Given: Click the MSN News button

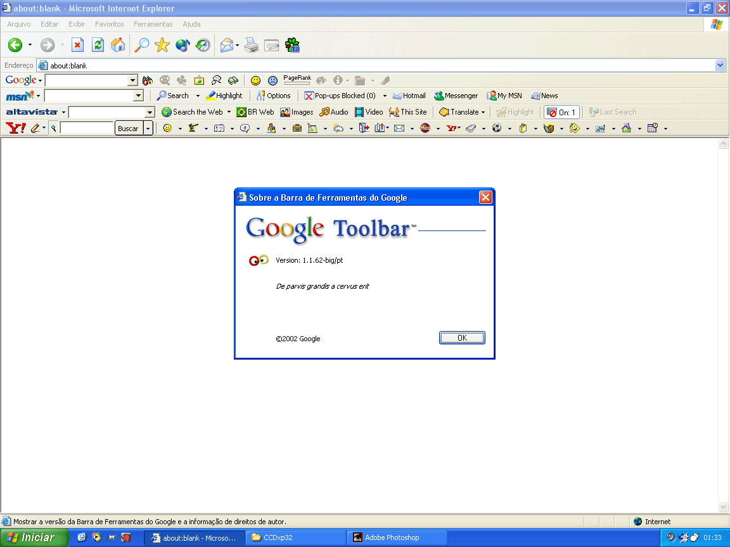Looking at the screenshot, I should coord(544,96).
